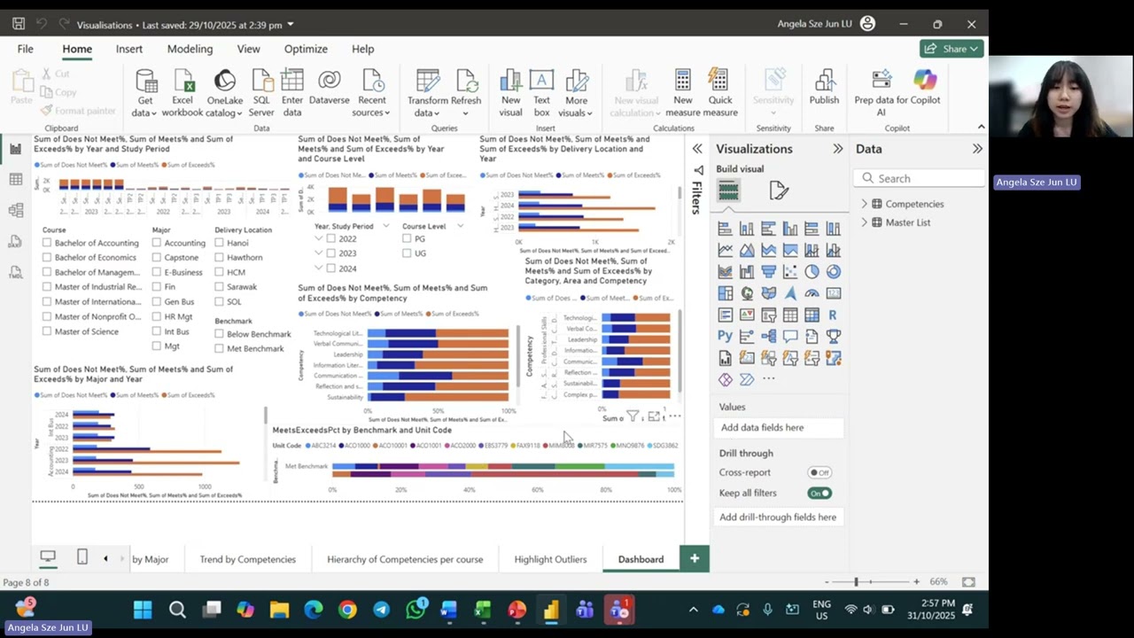The width and height of the screenshot is (1134, 638).
Task: Open the Optimize ribbon tab
Action: pyautogui.click(x=306, y=49)
